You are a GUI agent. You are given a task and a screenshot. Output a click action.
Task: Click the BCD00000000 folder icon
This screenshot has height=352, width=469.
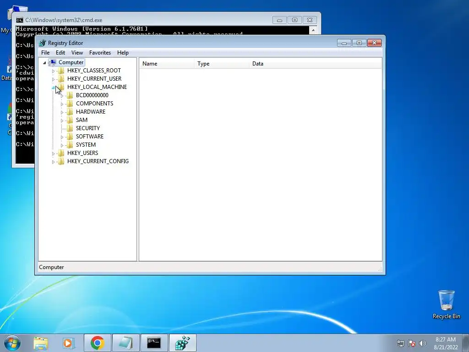click(x=70, y=95)
